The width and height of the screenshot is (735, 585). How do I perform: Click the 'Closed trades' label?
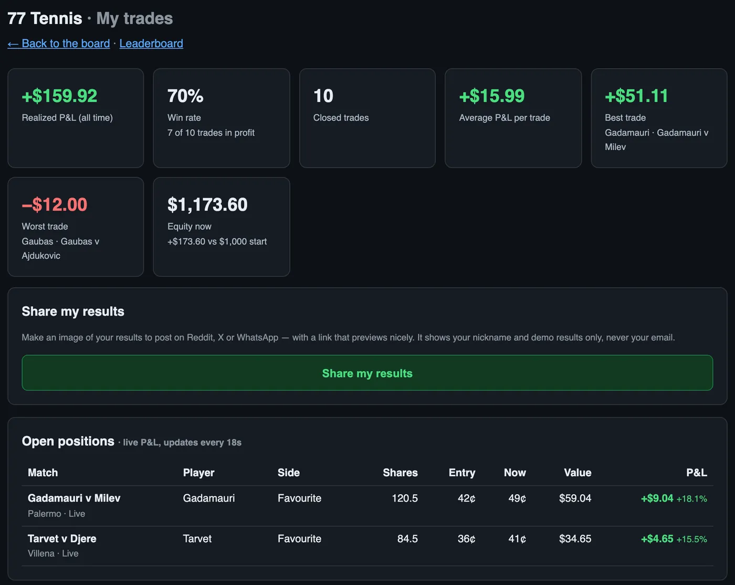[341, 118]
